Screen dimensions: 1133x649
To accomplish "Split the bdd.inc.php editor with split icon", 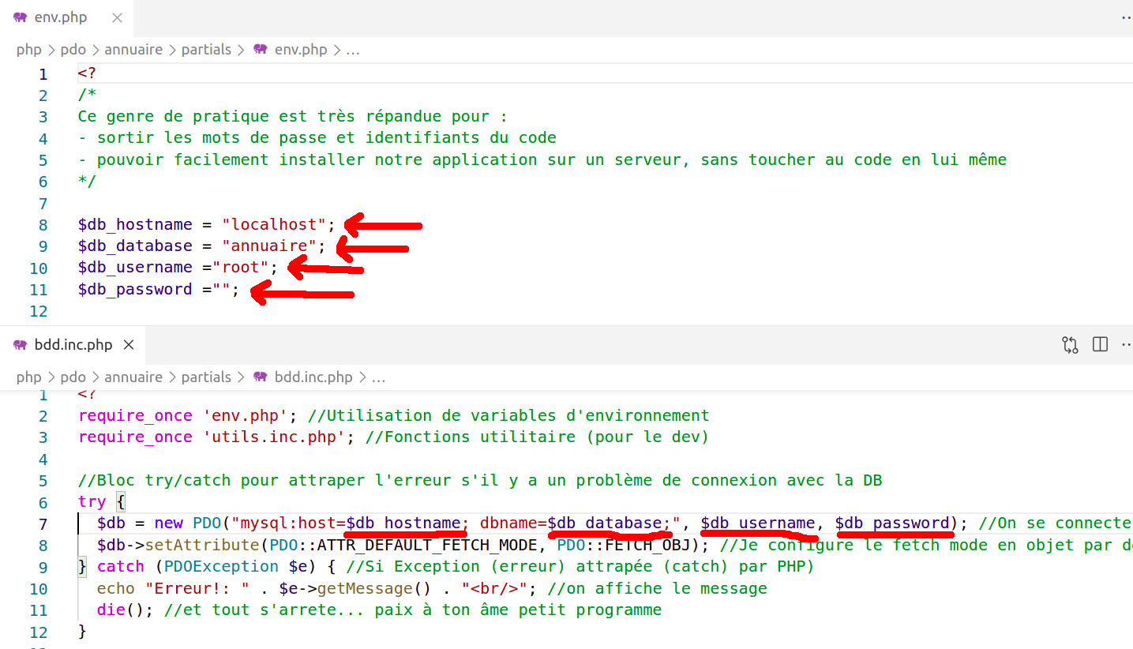I will tap(1100, 345).
